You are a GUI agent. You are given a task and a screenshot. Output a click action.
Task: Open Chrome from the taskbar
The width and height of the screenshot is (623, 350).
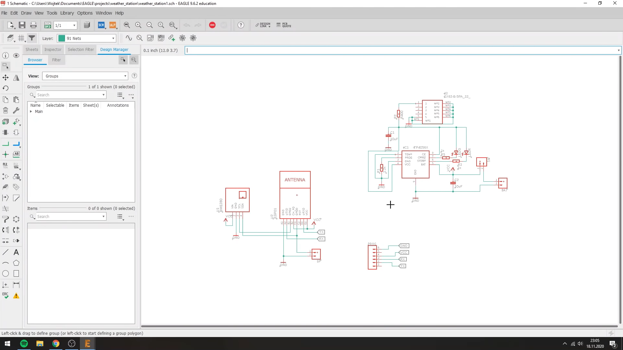pyautogui.click(x=56, y=344)
